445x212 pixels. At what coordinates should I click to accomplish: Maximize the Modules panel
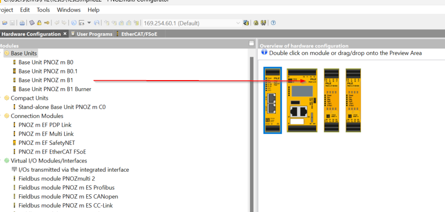click(x=251, y=43)
